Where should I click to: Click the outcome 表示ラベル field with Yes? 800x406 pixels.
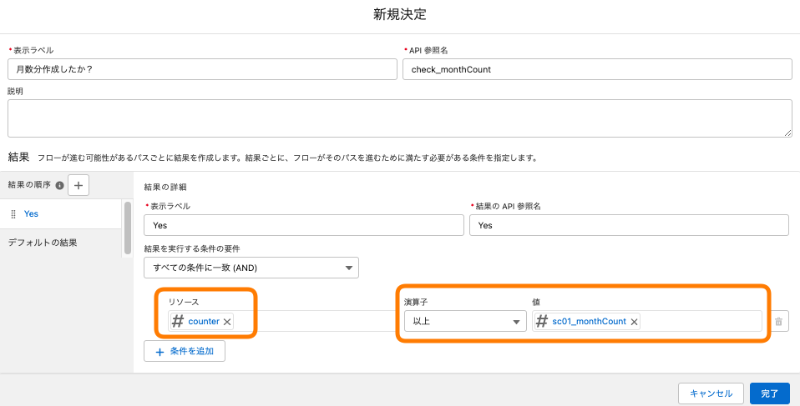[304, 225]
